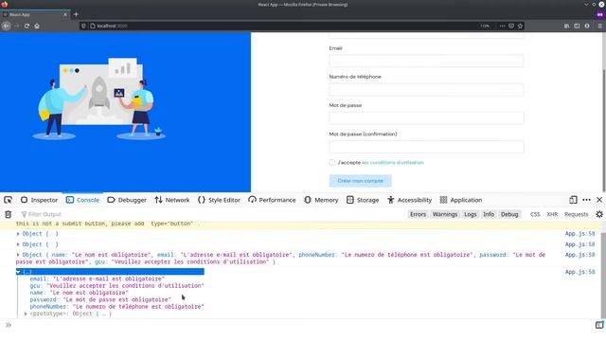Screen dimensions: 606x341
Task: Expand the prototype Object row
Action: 26,314
